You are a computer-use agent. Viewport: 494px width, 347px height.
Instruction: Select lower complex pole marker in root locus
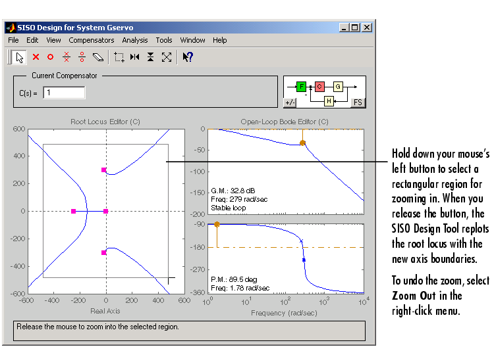[x=103, y=253]
